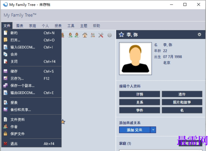Screen dimensions: 214x151
Task: Click the age value 22
Action: coord(165,51)
